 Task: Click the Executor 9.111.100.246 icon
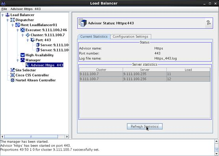coord(23,30)
